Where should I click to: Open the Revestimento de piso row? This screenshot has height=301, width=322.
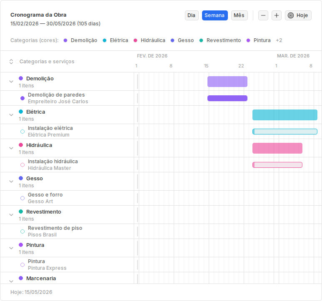[67, 231]
